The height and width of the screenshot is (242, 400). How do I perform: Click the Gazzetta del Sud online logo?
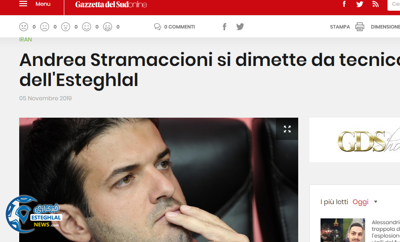111,4
